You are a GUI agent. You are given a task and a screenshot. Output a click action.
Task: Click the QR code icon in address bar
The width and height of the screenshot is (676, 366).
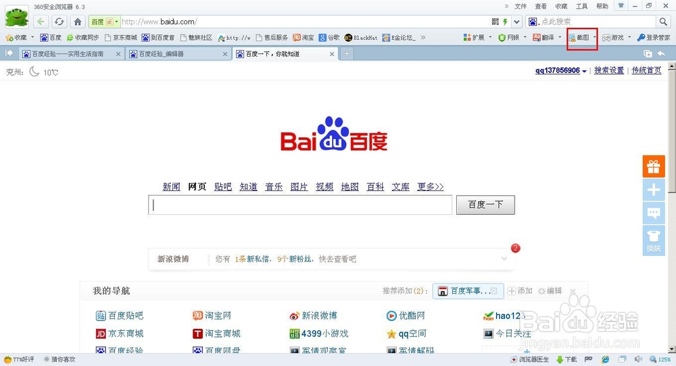pos(496,22)
